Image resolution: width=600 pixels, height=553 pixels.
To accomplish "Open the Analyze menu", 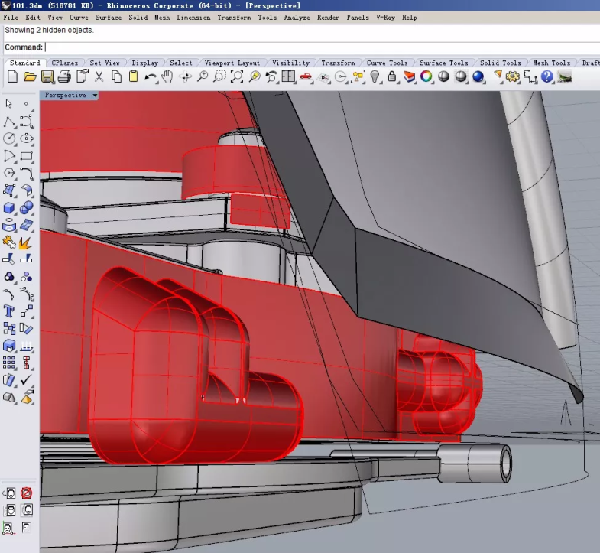I will point(297,17).
